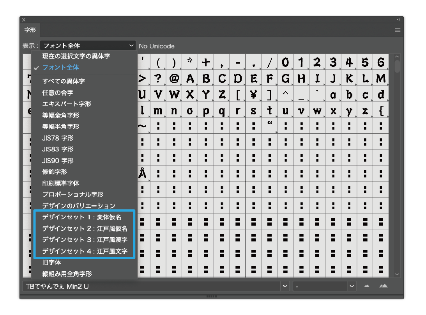Select デザインセット 1 : 変体仮名
This screenshot has width=426, height=315.
click(x=82, y=217)
